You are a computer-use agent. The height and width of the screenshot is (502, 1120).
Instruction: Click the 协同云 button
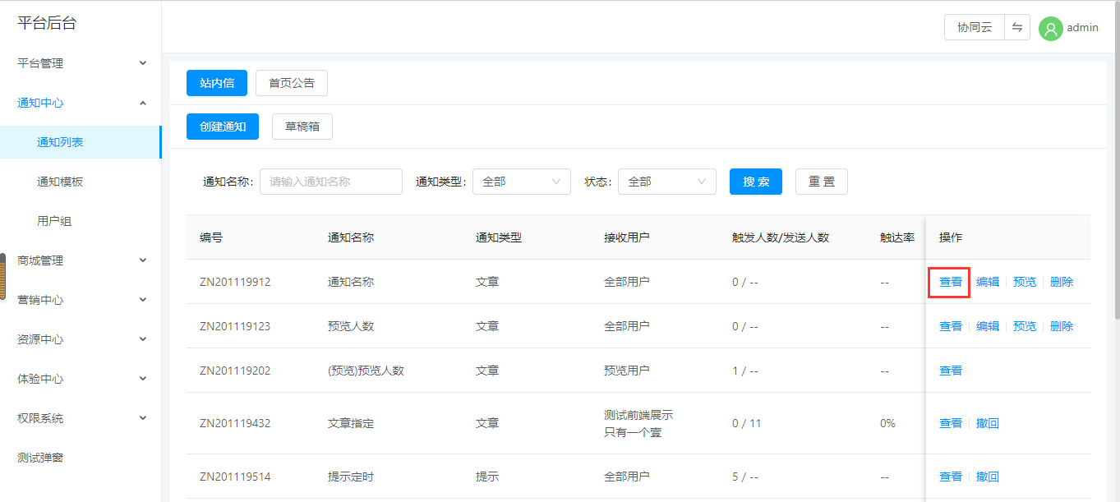click(975, 27)
